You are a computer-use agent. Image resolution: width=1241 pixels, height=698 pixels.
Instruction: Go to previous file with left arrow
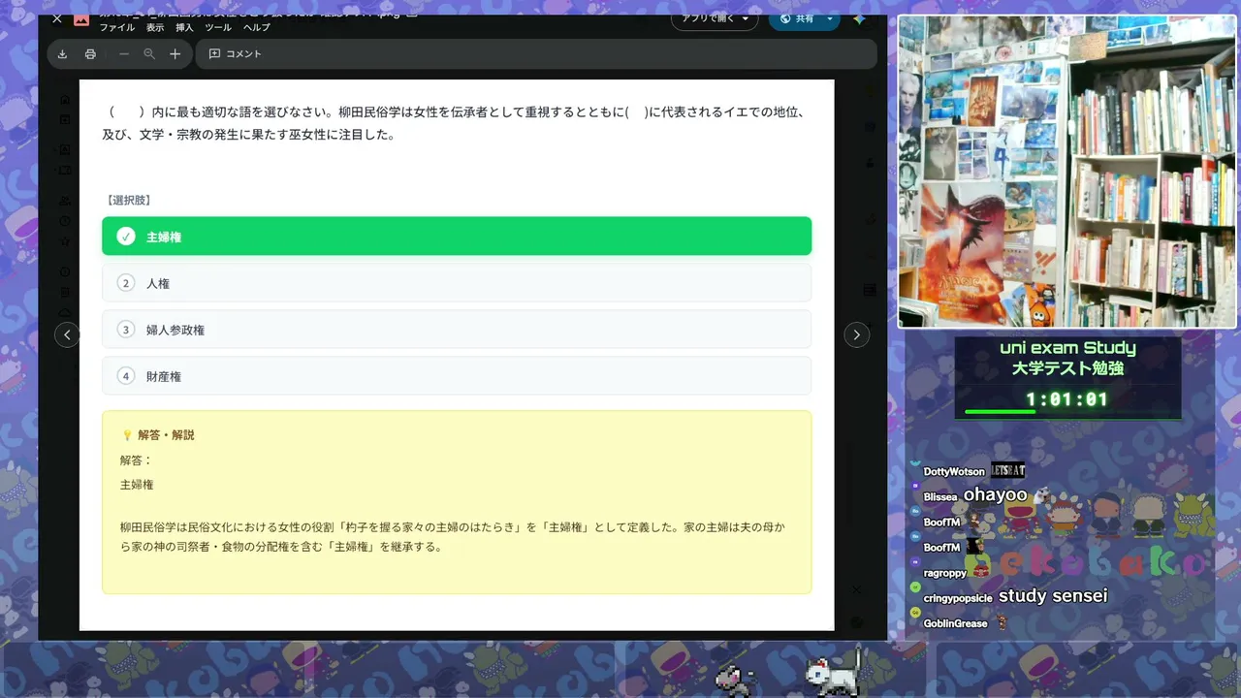tap(67, 334)
